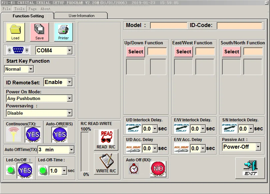Screen dimensions: 270x194
Task: Click the S/N Interlock Delay icon
Action: pos(230,128)
